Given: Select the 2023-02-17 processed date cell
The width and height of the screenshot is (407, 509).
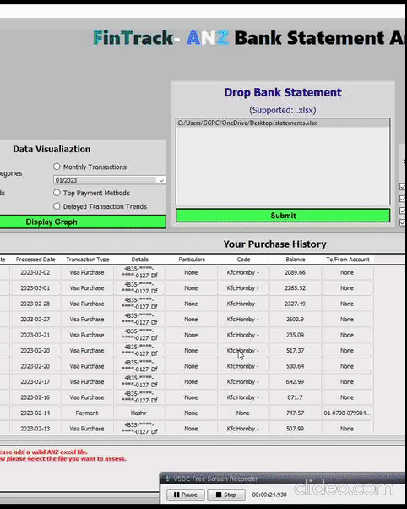Looking at the screenshot, I should (35, 382).
